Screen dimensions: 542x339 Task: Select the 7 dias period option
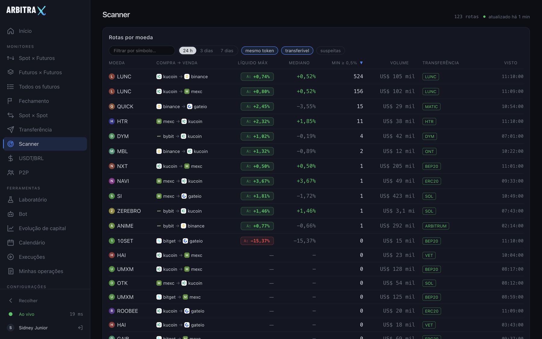[227, 51]
